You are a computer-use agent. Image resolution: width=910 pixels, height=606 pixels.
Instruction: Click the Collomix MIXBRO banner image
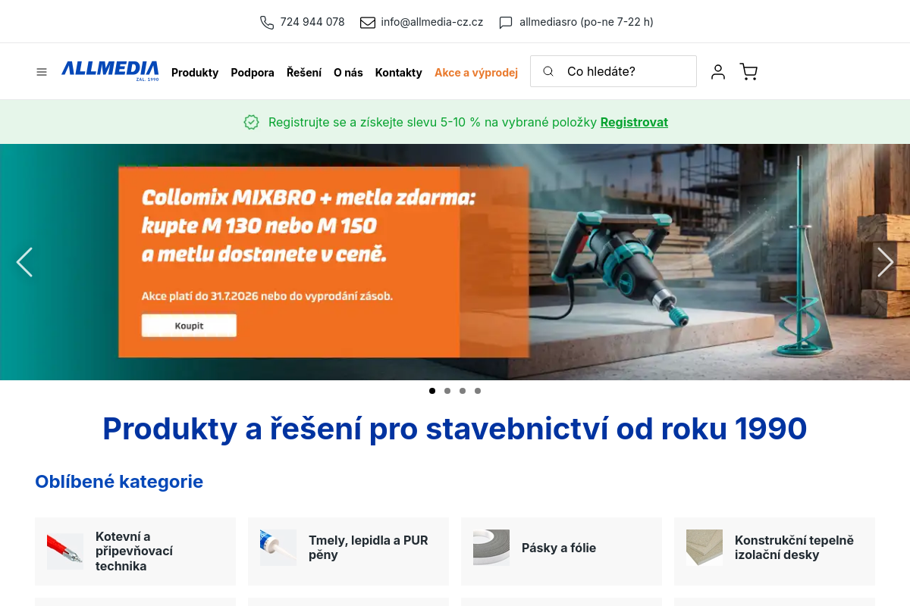[x=455, y=262]
